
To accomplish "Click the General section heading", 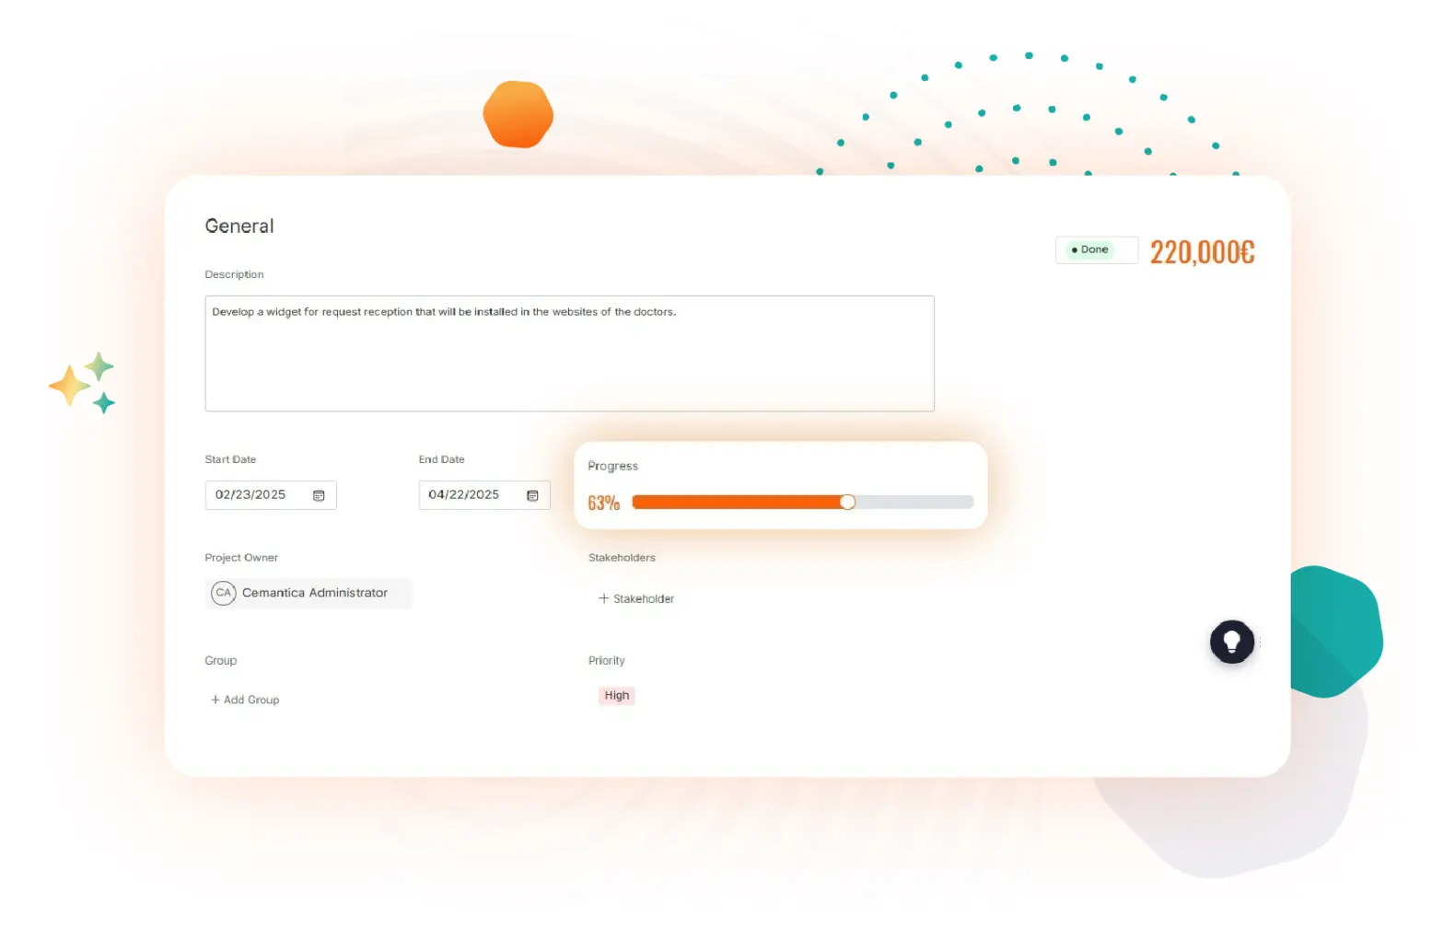I will tap(239, 226).
